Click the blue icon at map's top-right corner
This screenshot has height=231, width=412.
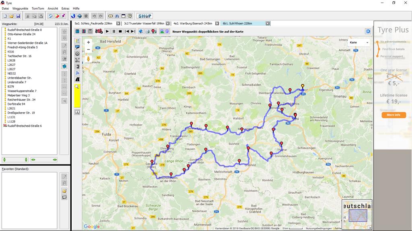pyautogui.click(x=368, y=31)
